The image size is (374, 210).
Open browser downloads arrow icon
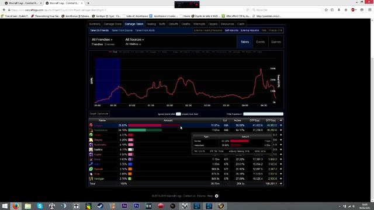(339, 10)
